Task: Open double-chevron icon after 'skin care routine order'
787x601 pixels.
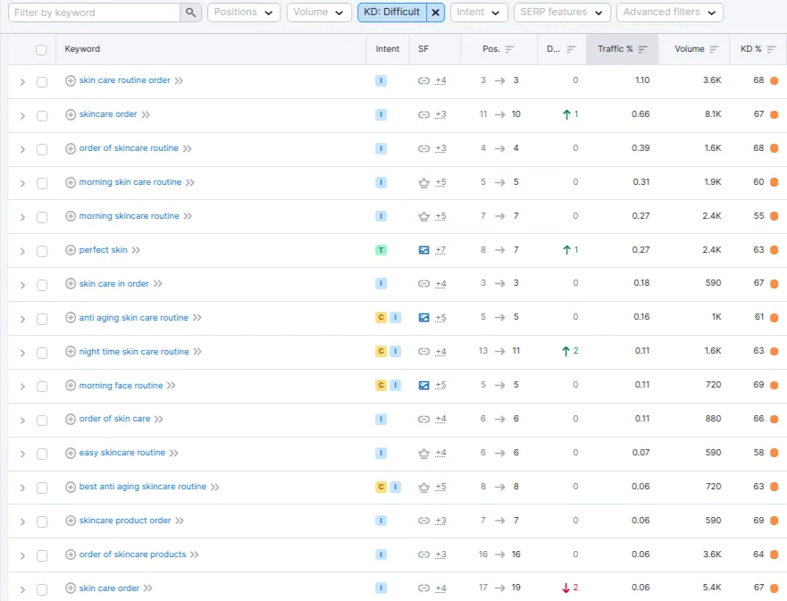Action: 179,80
